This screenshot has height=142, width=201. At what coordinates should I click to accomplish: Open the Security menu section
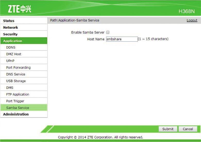pyautogui.click(x=24, y=34)
